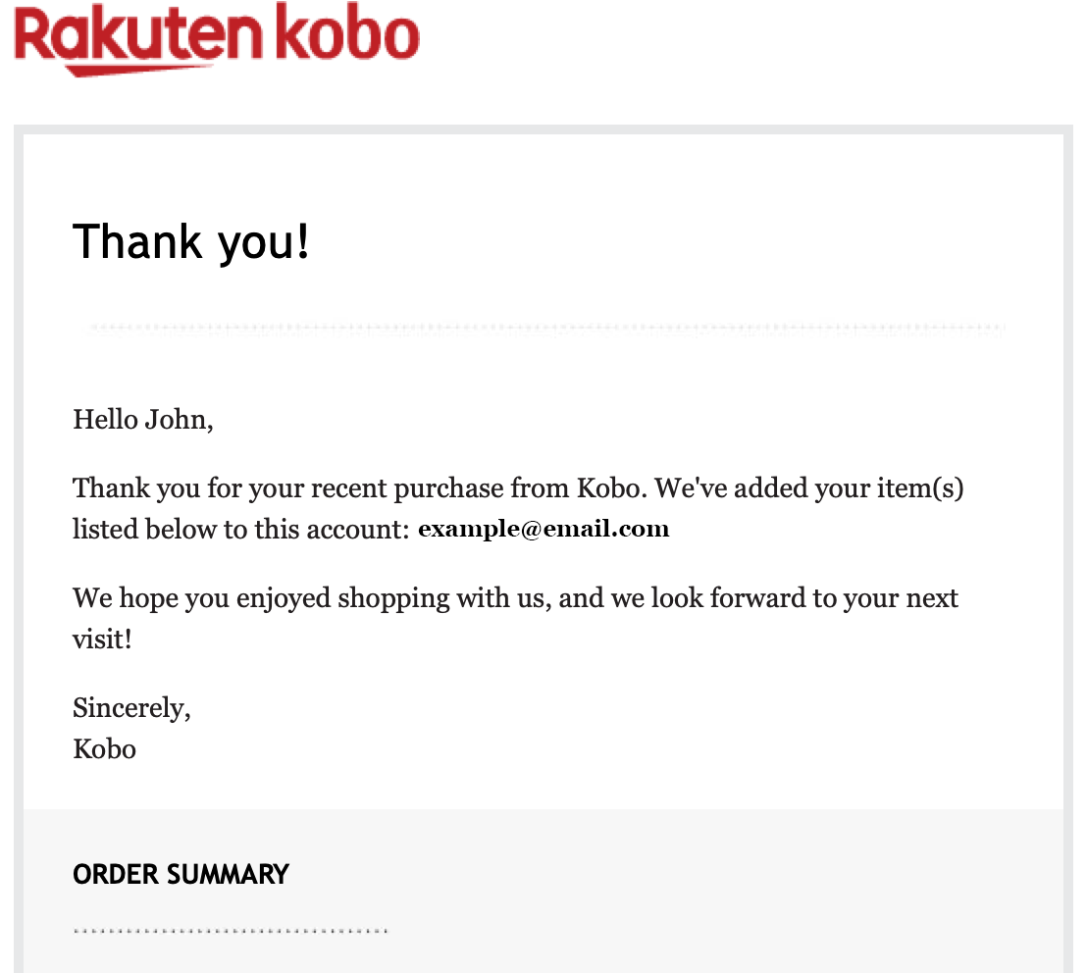Click the "ORDER SUMMARY" heading

pos(181,874)
